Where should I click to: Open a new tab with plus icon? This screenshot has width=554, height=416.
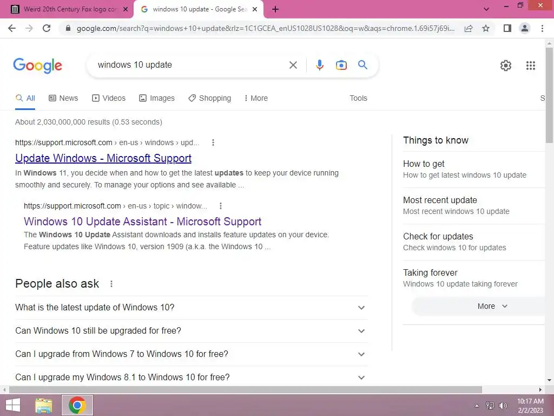(275, 10)
